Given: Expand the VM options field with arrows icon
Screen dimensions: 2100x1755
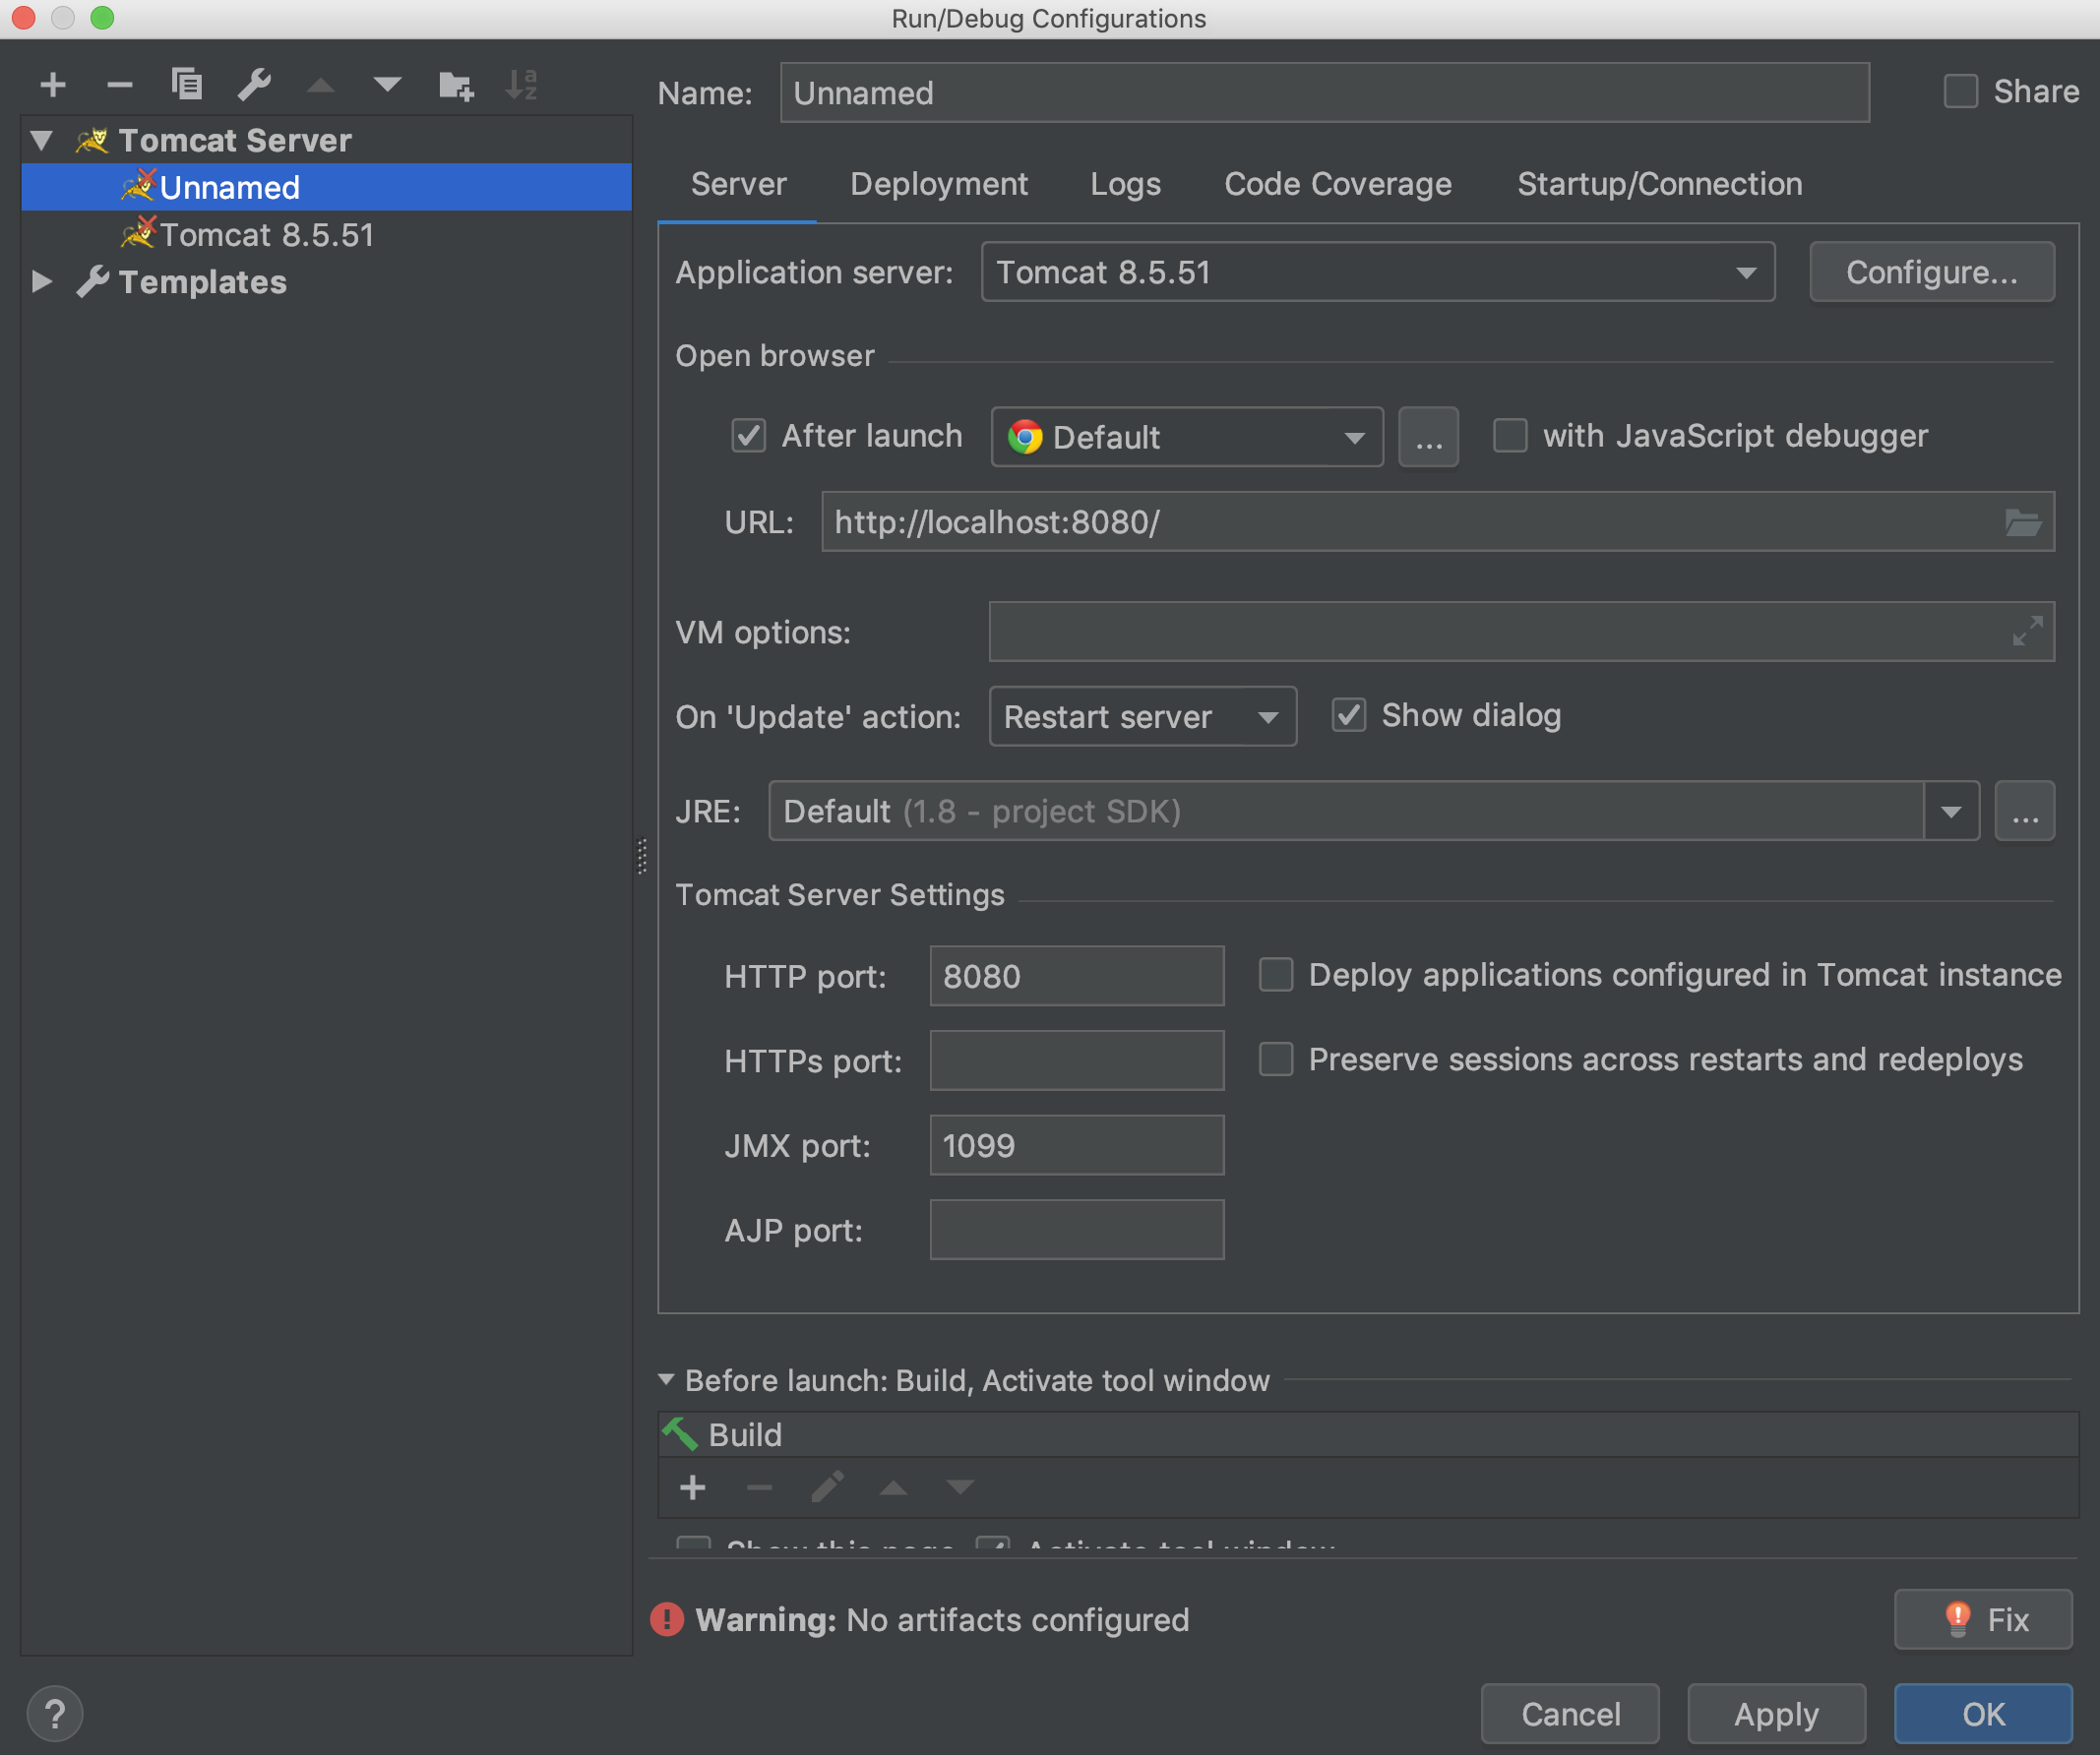Looking at the screenshot, I should pyautogui.click(x=2026, y=632).
